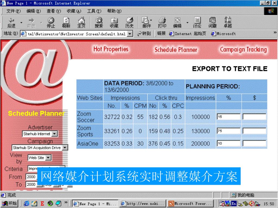This screenshot has height=208, width=278.
Task: Click EXPORT TO TEXT FILE
Action: pos(230,69)
